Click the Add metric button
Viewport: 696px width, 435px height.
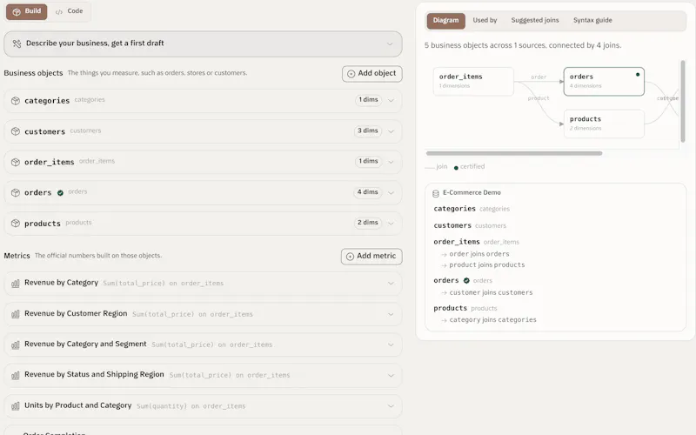tap(371, 256)
